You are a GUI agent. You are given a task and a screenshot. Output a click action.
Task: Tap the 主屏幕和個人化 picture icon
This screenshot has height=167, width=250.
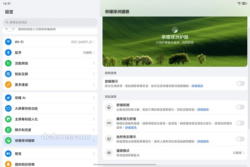8,119
